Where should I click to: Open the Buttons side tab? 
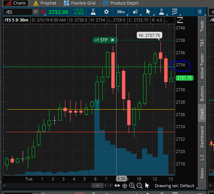coord(202,93)
